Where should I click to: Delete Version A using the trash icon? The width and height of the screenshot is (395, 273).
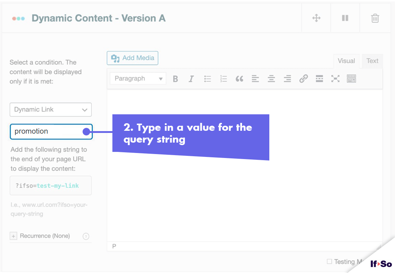click(375, 18)
